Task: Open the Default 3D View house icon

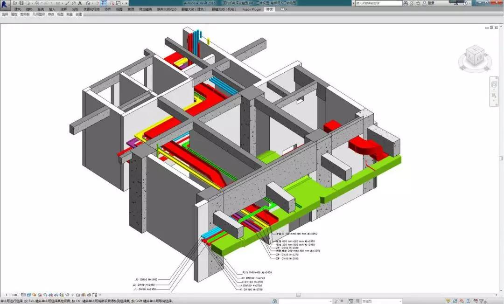Action: pos(88,3)
